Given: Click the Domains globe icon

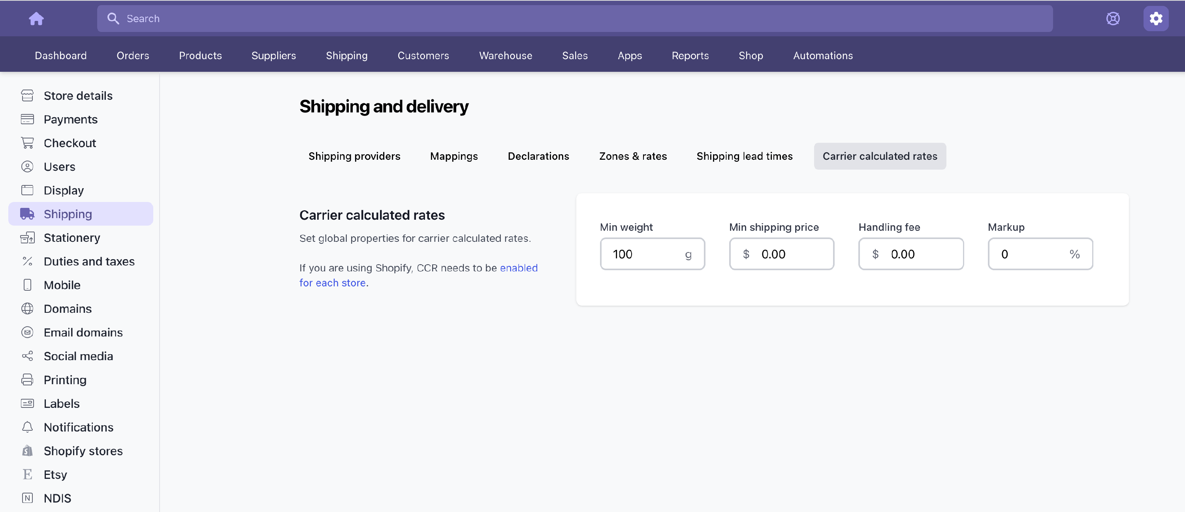Looking at the screenshot, I should click(x=27, y=308).
